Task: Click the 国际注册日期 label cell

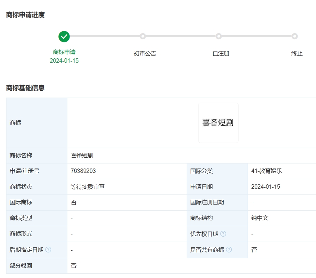Action: point(217,202)
